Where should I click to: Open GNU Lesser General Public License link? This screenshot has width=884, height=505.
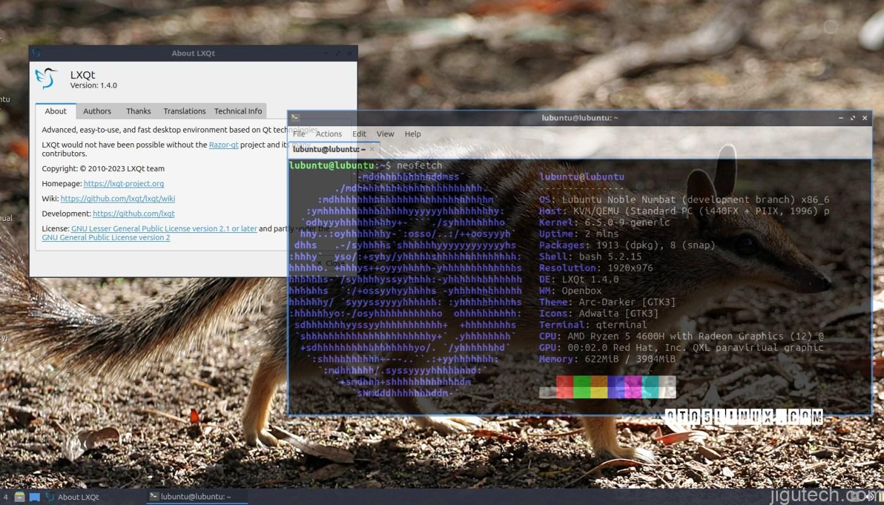pyautogui.click(x=164, y=229)
